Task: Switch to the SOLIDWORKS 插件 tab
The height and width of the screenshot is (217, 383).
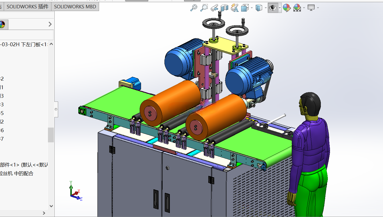Action: point(27,7)
